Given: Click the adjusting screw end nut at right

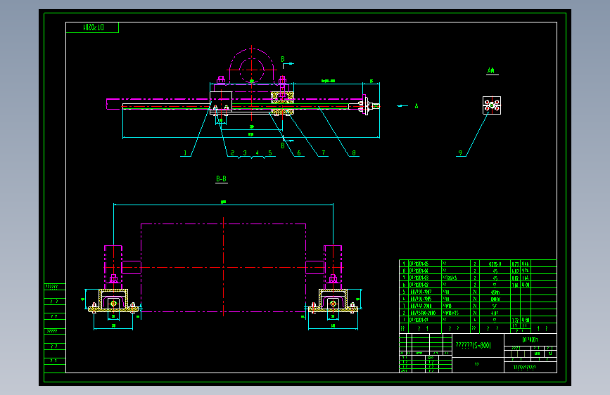Looking at the screenshot, I should [x=376, y=105].
